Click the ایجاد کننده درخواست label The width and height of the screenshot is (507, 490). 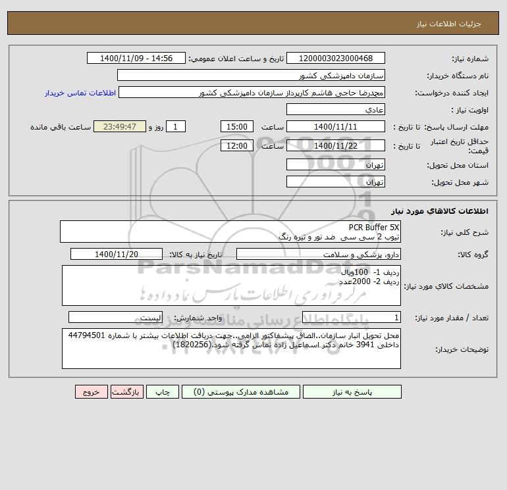coord(452,93)
